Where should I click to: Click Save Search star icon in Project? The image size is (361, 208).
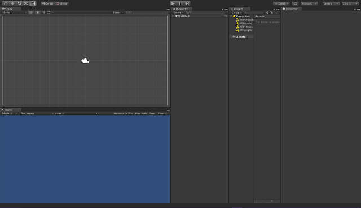coord(276,12)
